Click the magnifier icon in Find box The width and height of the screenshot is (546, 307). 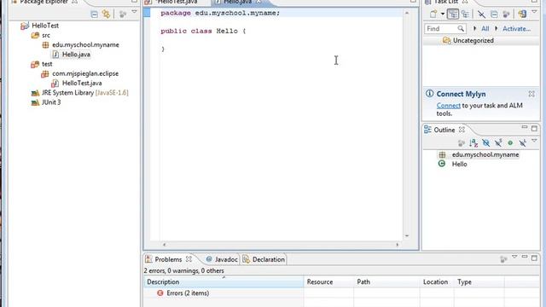pos(461,28)
